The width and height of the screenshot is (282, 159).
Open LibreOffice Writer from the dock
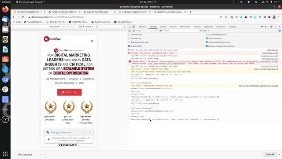coord(5,49)
